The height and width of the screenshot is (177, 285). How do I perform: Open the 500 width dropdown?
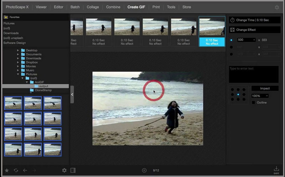246,40
